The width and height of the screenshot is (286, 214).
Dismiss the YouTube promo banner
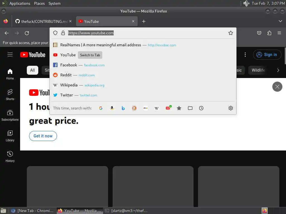click(x=277, y=87)
